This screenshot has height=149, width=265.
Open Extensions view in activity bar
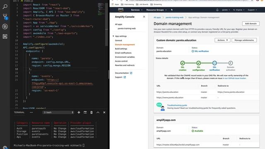click(5, 36)
